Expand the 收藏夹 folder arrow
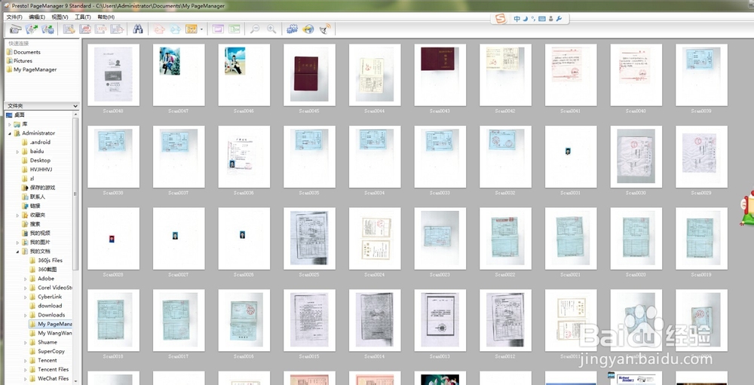754x385 pixels. point(18,215)
